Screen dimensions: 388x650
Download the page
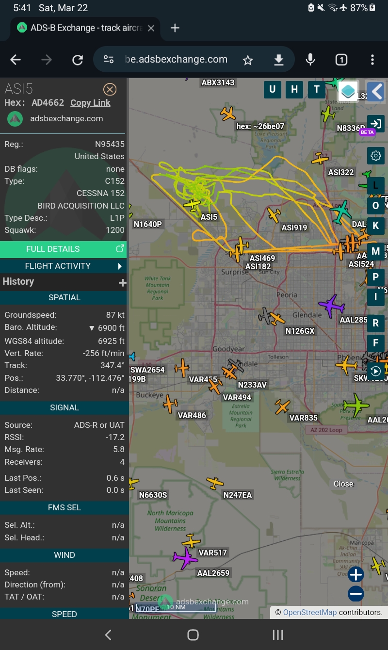(278, 60)
